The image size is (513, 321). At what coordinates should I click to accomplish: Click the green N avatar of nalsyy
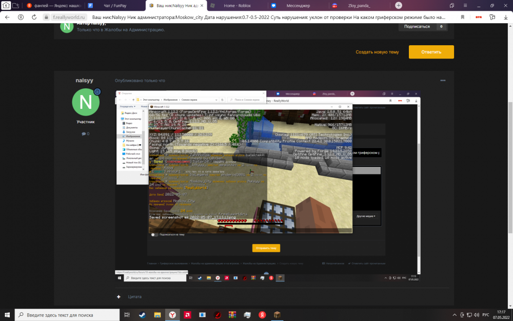click(86, 102)
